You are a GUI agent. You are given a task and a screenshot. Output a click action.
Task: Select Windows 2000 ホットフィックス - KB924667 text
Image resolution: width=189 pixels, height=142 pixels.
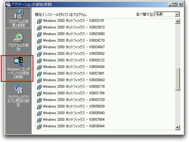[x=74, y=47]
